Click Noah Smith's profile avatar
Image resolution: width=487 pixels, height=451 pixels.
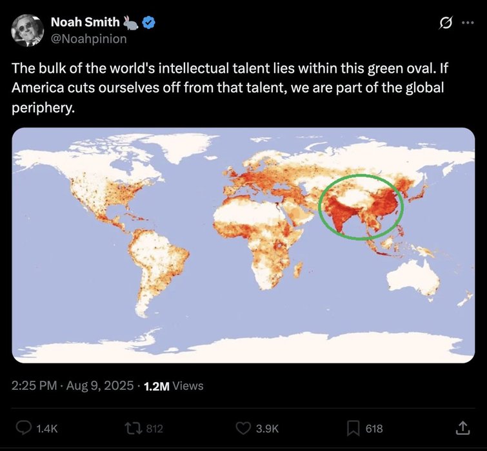tap(28, 30)
